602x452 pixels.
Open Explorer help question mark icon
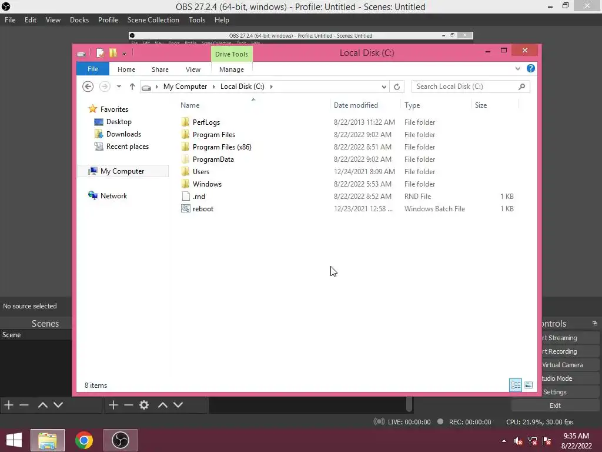531,68
